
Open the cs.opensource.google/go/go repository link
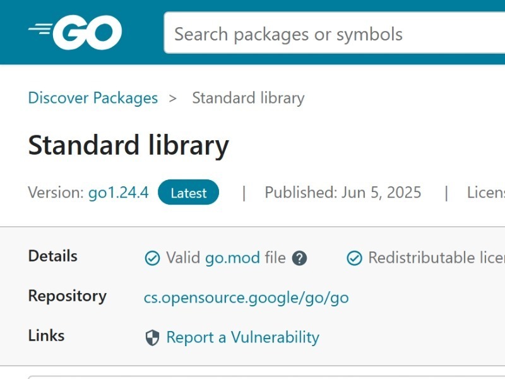point(246,298)
